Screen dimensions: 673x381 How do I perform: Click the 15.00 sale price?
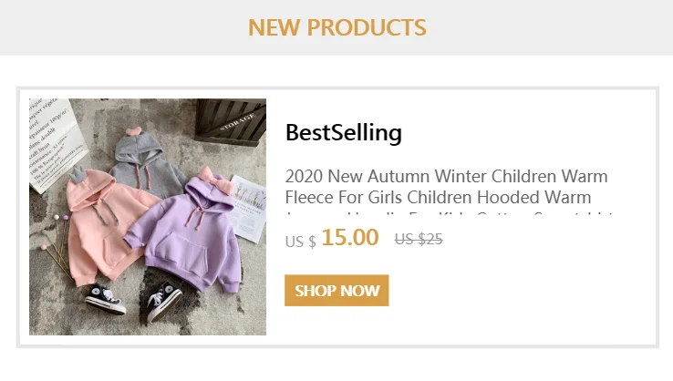pos(349,238)
